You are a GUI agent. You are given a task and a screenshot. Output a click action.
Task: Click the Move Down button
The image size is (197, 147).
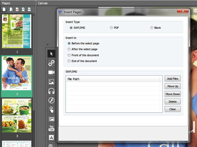click(x=173, y=94)
